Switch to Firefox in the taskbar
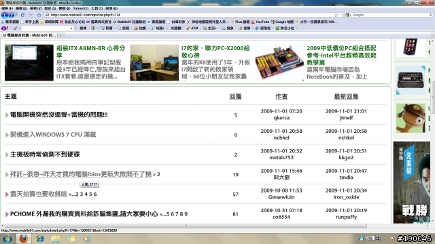 click(x=24, y=239)
